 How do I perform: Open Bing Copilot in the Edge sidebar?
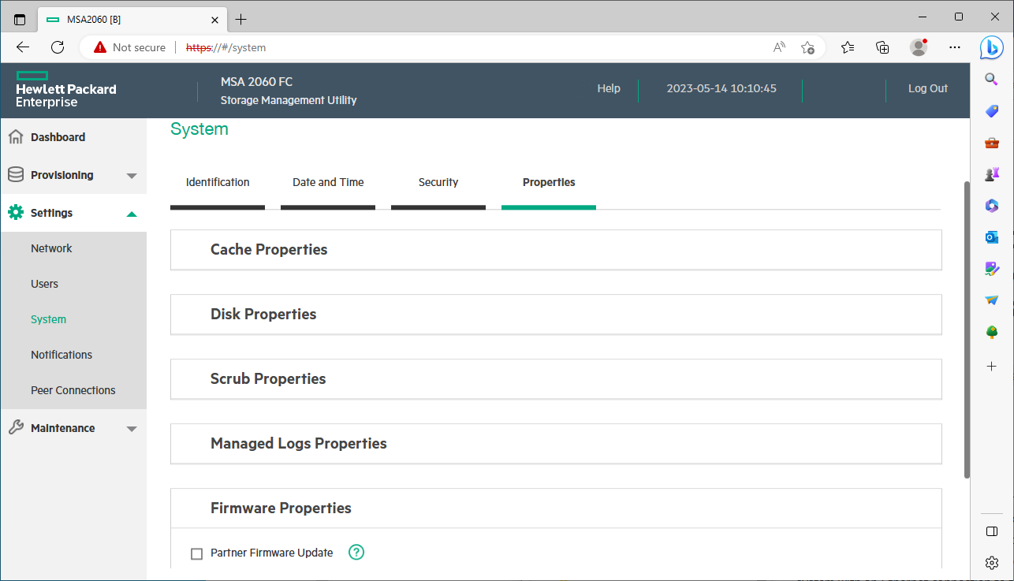pyautogui.click(x=991, y=48)
